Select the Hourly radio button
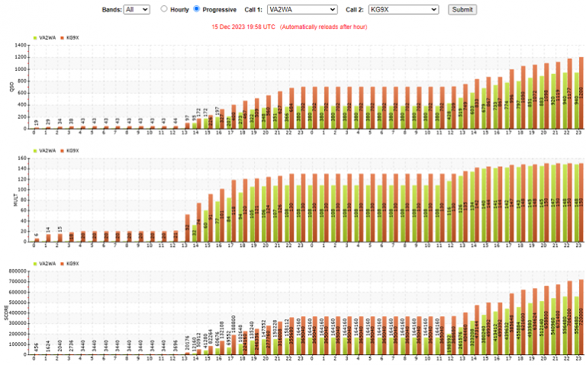Screen dimensions: 586x365 coord(164,9)
